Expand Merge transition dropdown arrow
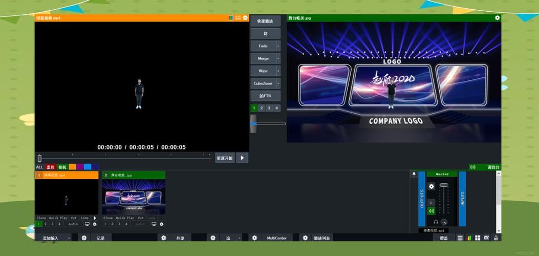 click(278, 58)
